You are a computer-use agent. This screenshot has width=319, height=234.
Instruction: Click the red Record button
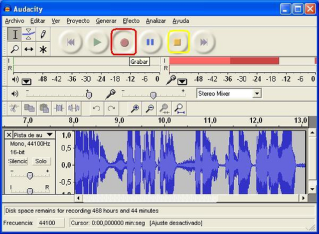click(x=124, y=42)
